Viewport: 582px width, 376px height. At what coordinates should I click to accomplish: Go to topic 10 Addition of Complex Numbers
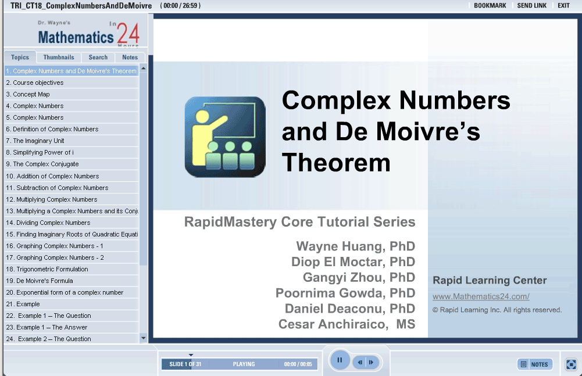tap(72, 176)
